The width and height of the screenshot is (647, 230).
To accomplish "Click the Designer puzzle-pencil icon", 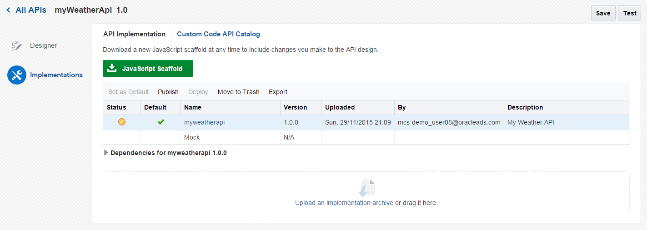I will (x=17, y=46).
